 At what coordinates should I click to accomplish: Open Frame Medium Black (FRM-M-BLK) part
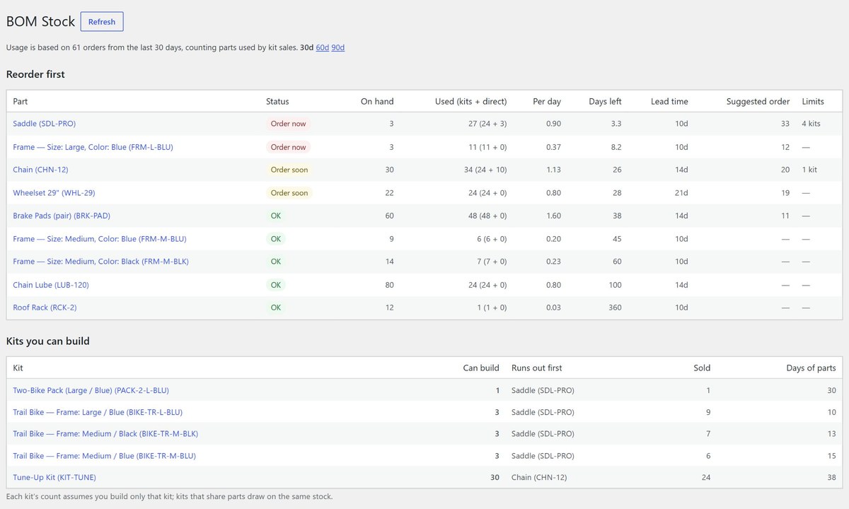(x=100, y=262)
